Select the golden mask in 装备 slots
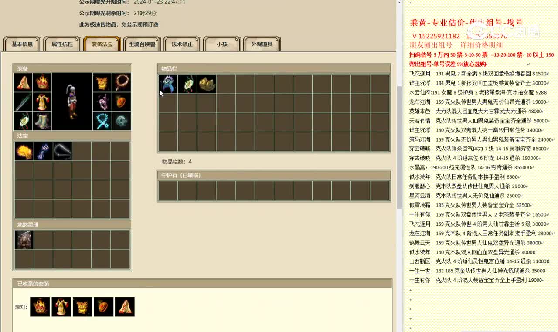This screenshot has height=332, width=558. (102, 82)
